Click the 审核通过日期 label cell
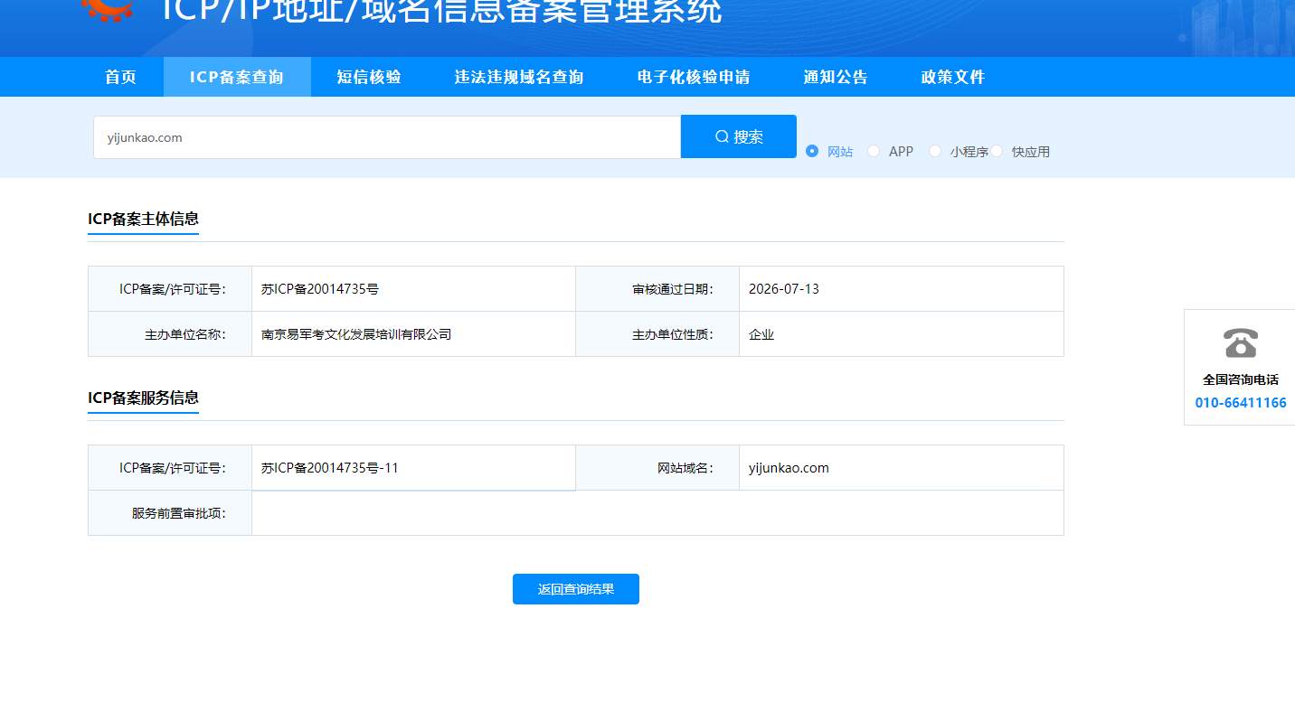The width and height of the screenshot is (1295, 721). click(657, 289)
